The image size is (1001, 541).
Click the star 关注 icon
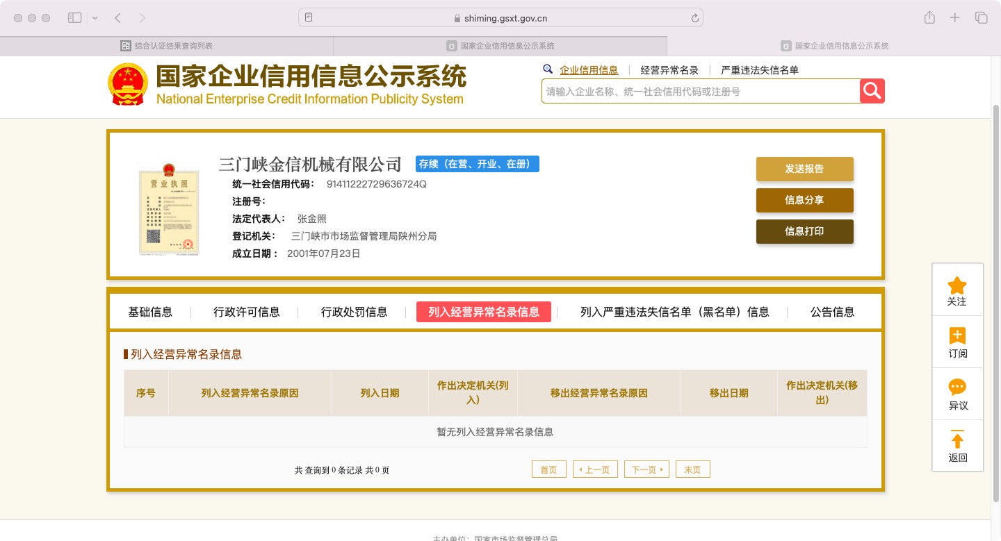(957, 285)
